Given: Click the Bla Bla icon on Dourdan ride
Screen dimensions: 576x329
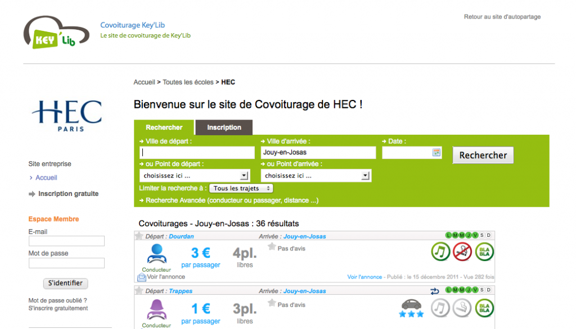Looking at the screenshot, I should 484,252.
